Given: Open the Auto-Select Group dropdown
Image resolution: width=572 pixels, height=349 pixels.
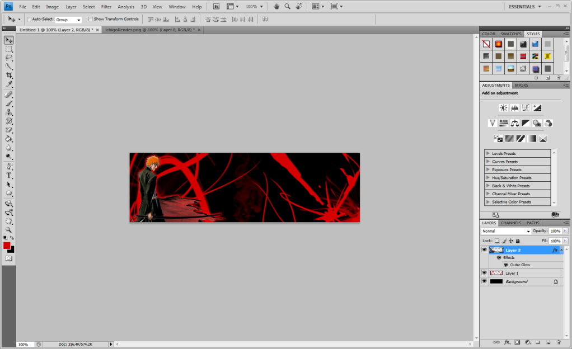Looking at the screenshot, I should pyautogui.click(x=68, y=20).
